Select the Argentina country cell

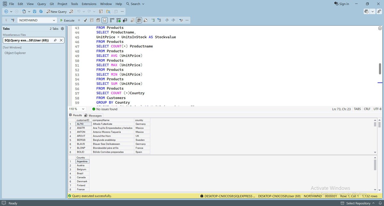tap(82, 162)
